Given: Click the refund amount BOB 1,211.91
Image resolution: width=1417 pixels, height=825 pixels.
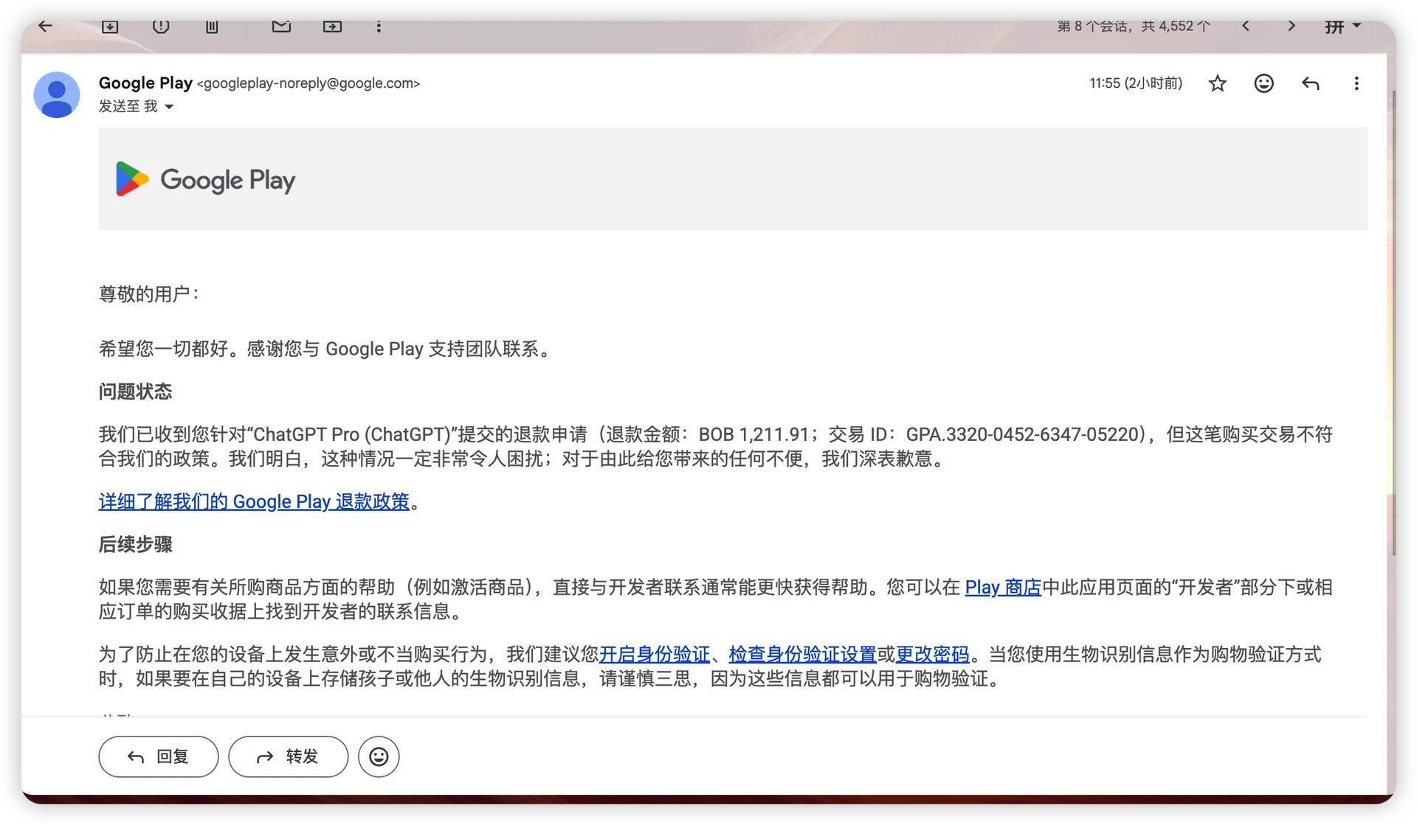Looking at the screenshot, I should point(754,434).
